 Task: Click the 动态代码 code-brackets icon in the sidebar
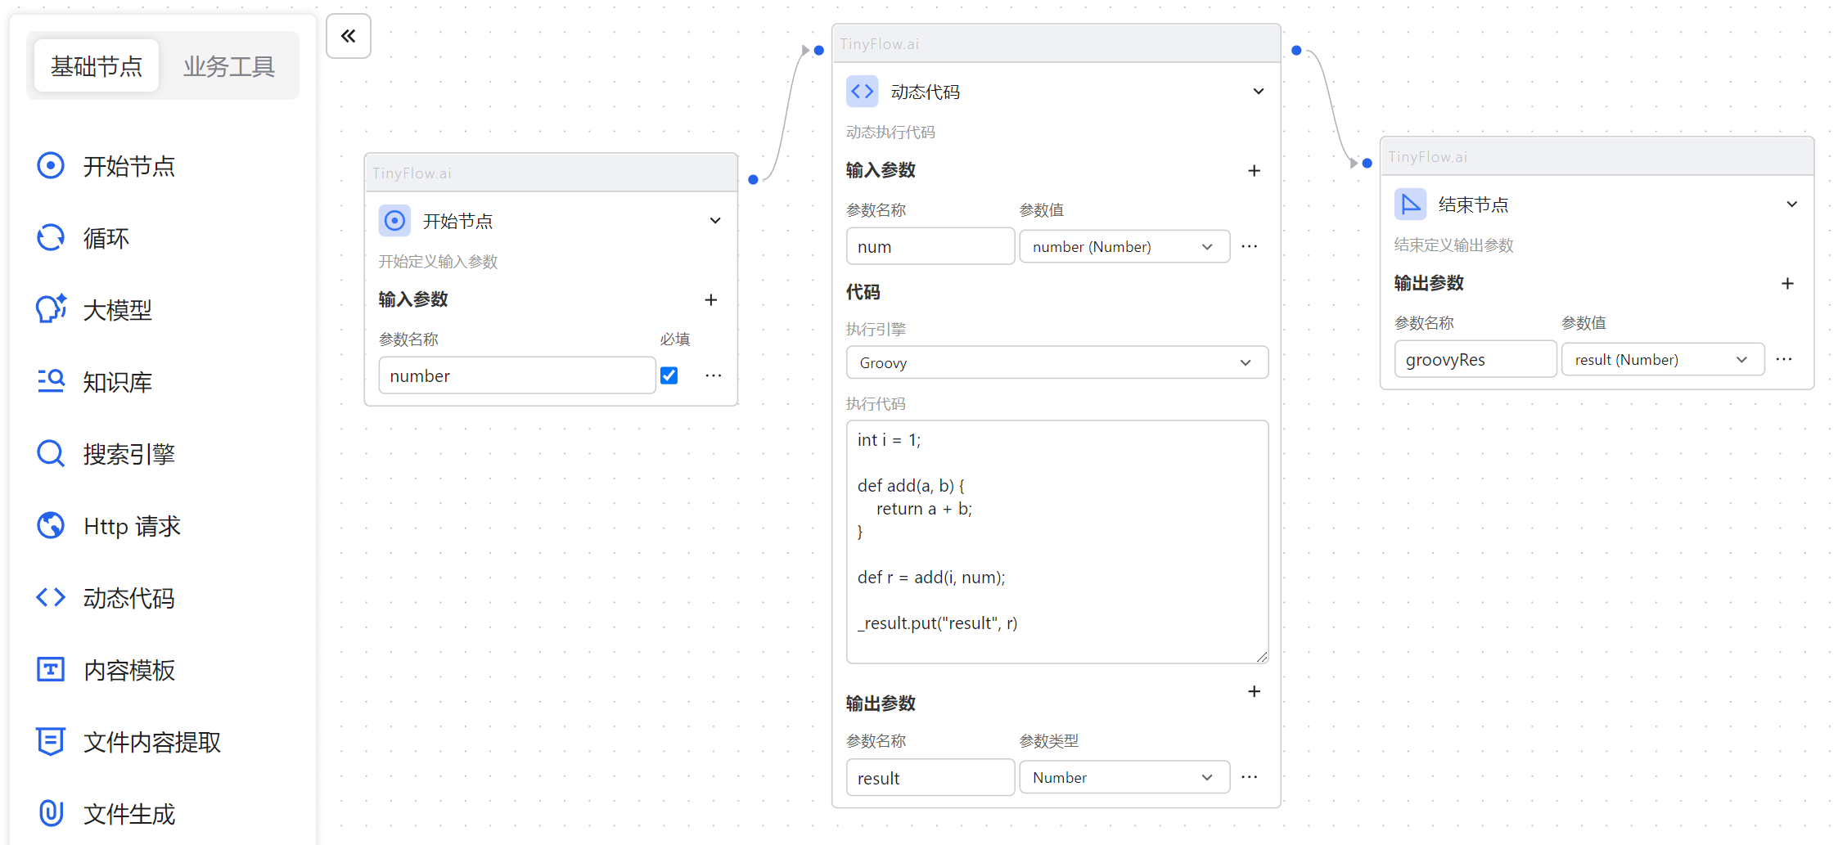[51, 598]
